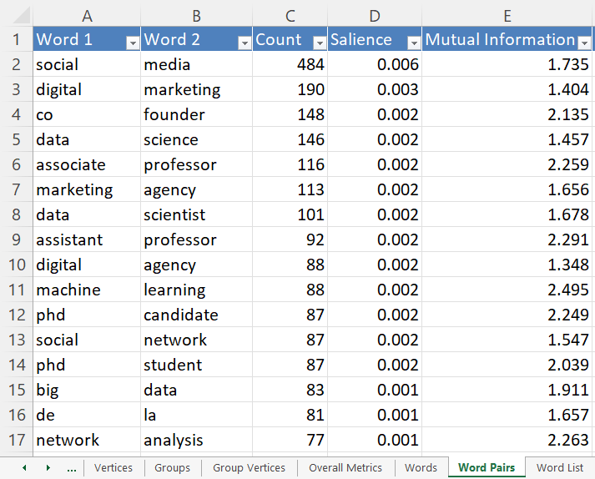This screenshot has height=479, width=595.
Task: Select row 11 header
Action: (16, 290)
